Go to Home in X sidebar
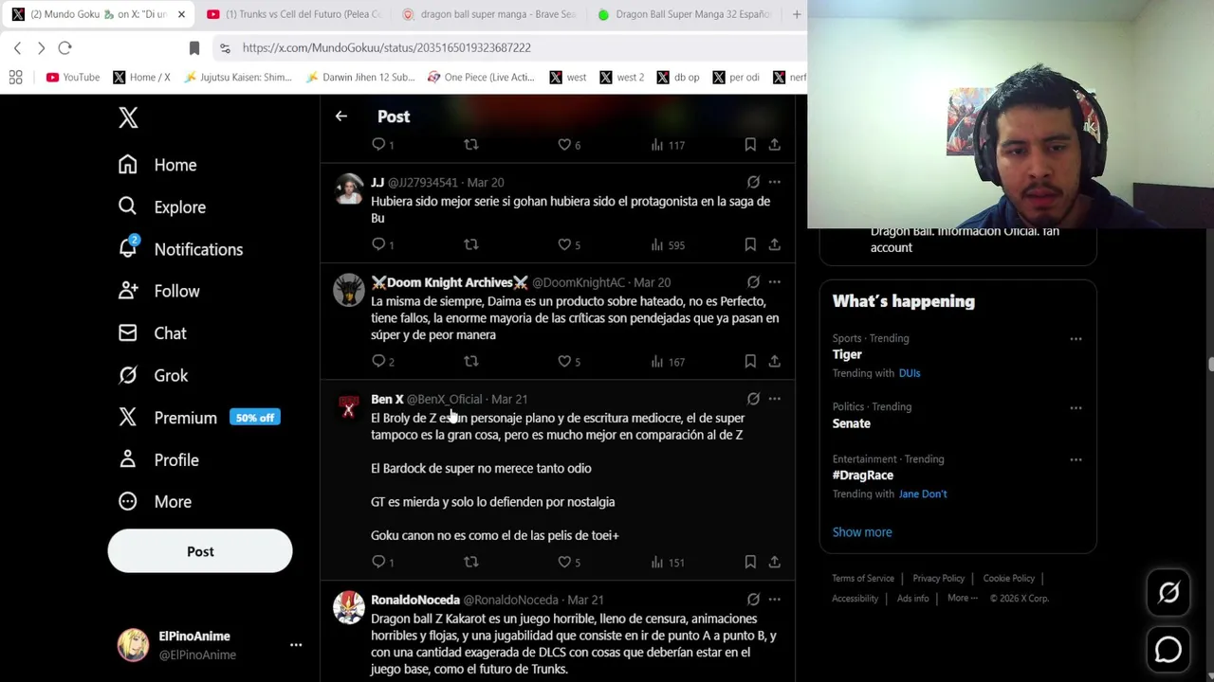 pos(157,165)
